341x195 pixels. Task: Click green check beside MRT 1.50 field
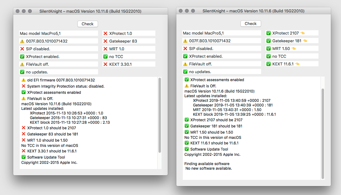click(269, 48)
